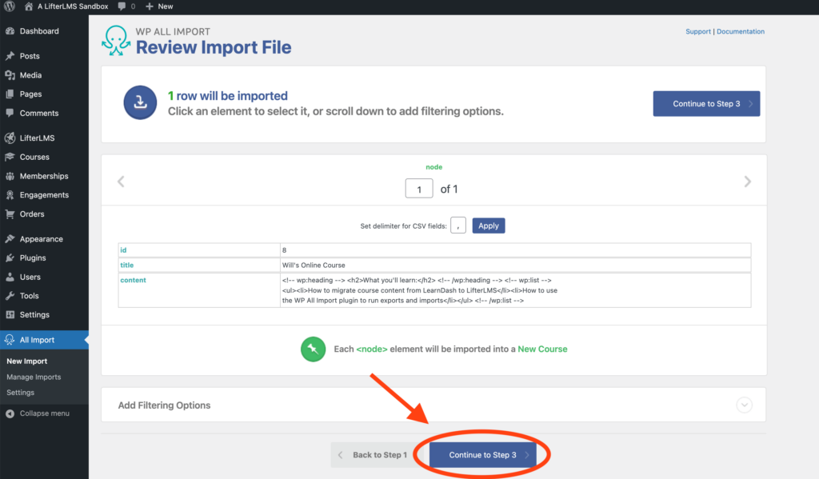
Task: Select the title element row
Action: coord(434,265)
